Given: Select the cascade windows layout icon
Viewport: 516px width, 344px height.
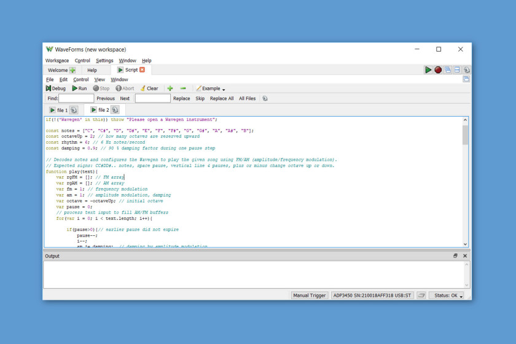Looking at the screenshot, I should coord(448,70).
